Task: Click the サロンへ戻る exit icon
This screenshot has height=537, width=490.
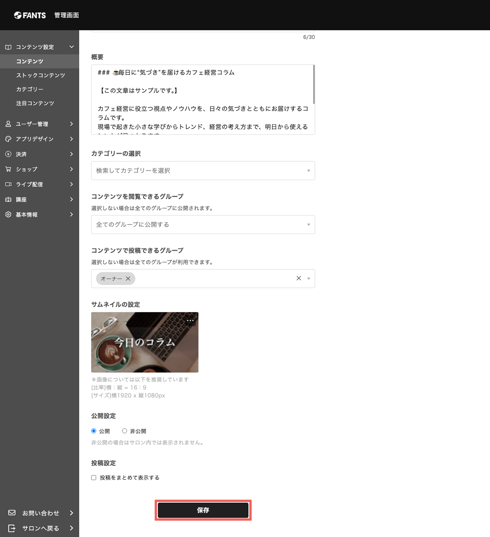Action: 12,528
